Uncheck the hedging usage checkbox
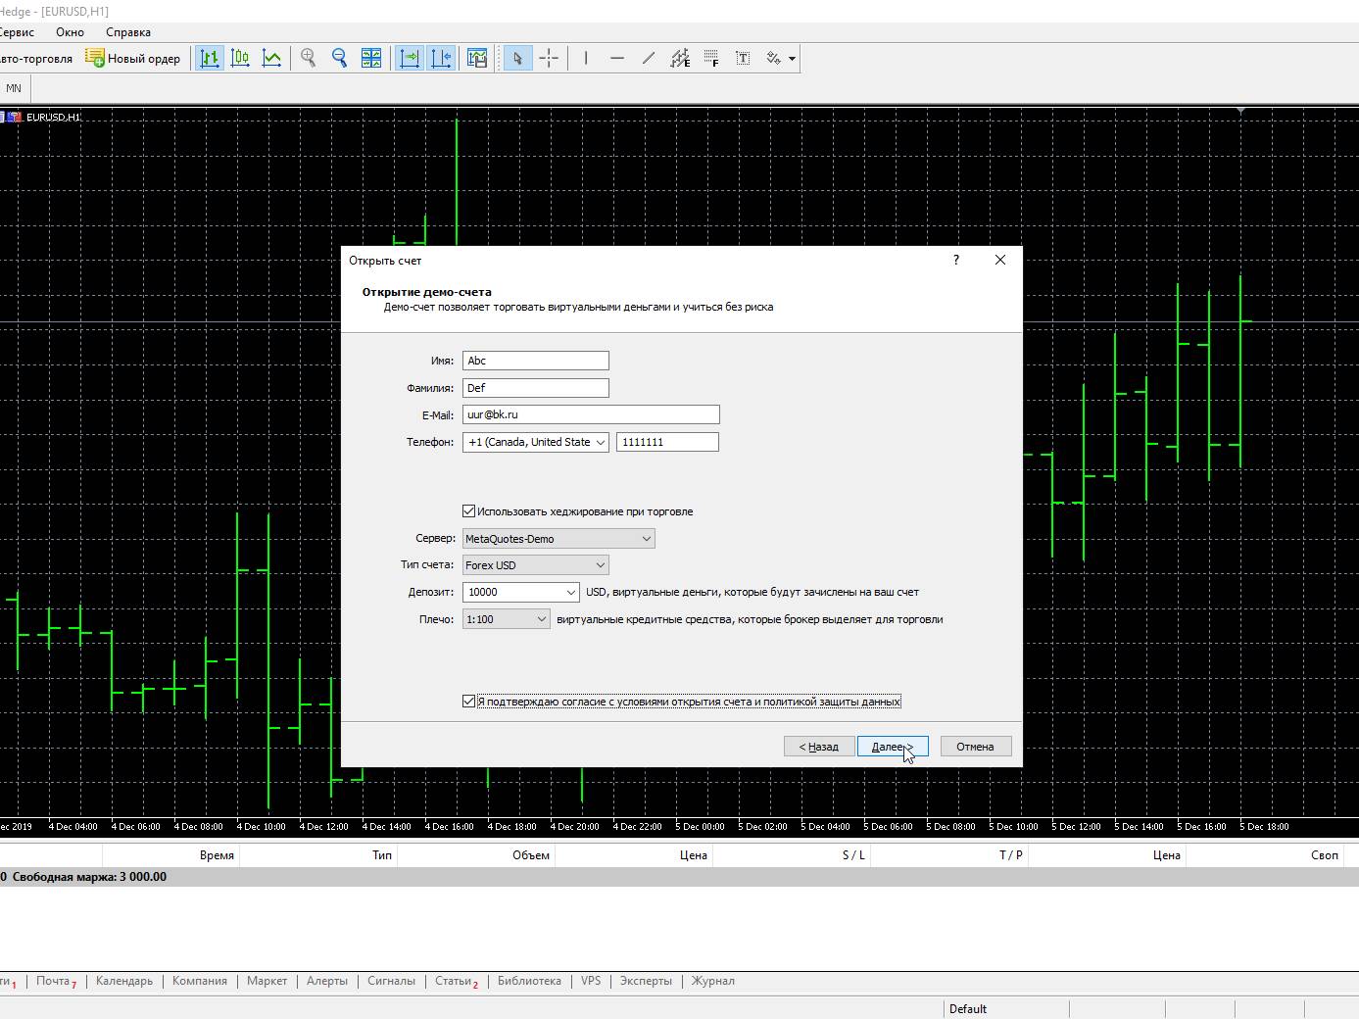The image size is (1359, 1019). point(469,511)
